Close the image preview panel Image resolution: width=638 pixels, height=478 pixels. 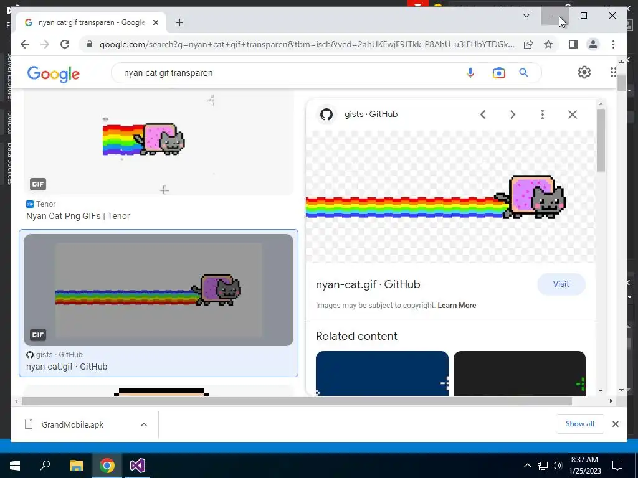click(x=573, y=115)
